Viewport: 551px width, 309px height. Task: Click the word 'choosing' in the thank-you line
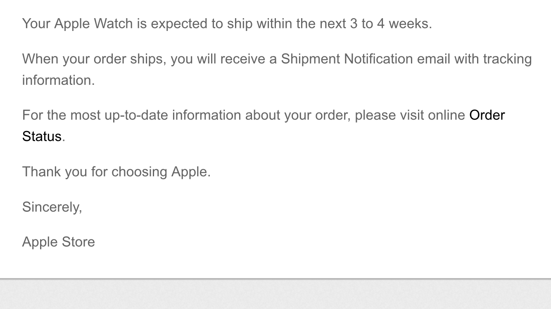click(x=139, y=171)
